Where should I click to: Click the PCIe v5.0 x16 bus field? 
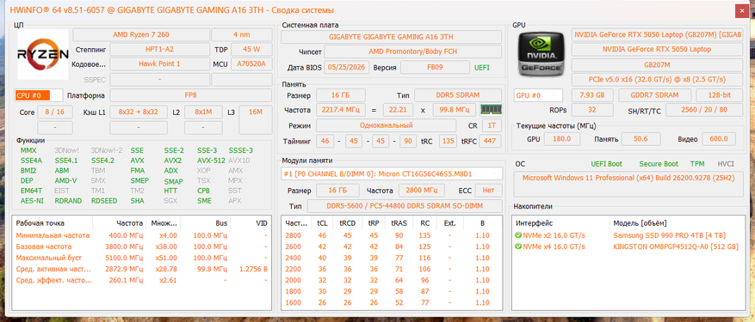(x=657, y=79)
